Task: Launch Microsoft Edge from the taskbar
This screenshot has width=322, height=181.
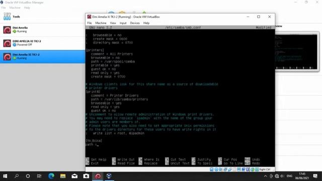Action: pyautogui.click(x=51, y=176)
